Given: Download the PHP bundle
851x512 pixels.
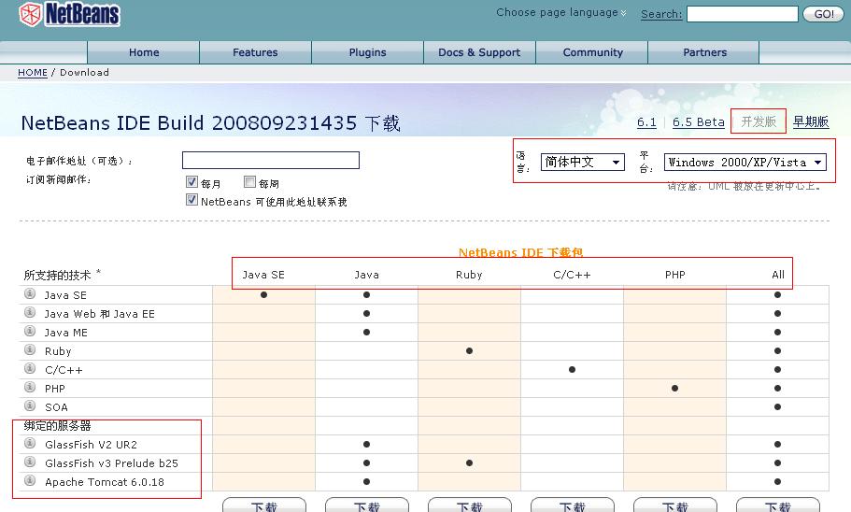Looking at the screenshot, I should pos(675,505).
